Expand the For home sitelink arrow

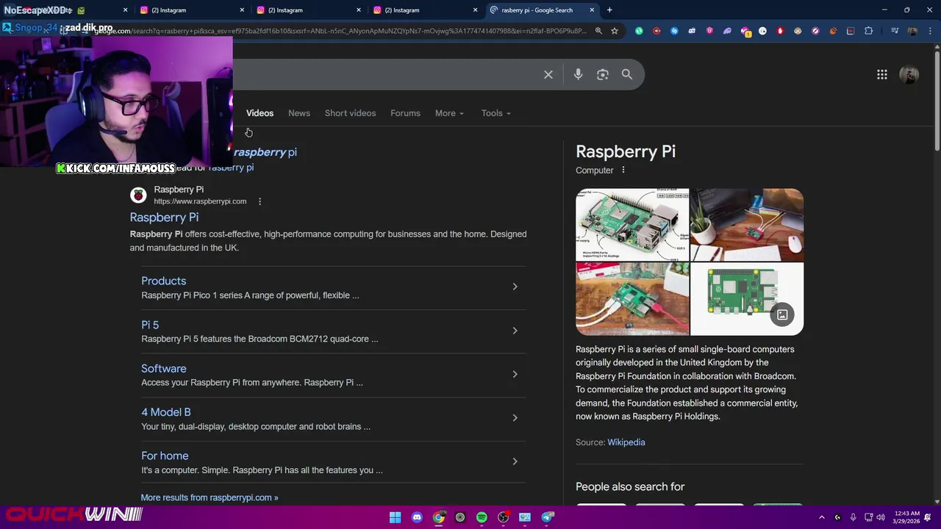pyautogui.click(x=515, y=461)
